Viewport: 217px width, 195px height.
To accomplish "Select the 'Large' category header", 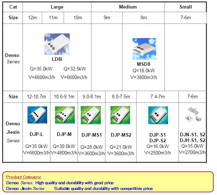I will 57,7.
